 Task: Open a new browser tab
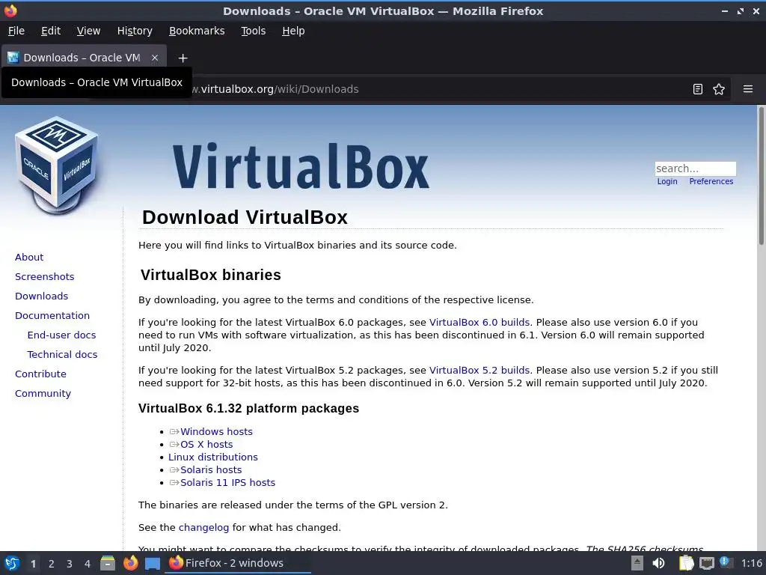(183, 58)
